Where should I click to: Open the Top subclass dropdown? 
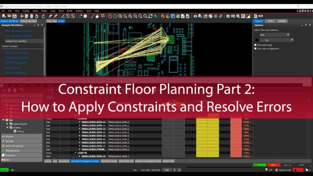pos(277,40)
